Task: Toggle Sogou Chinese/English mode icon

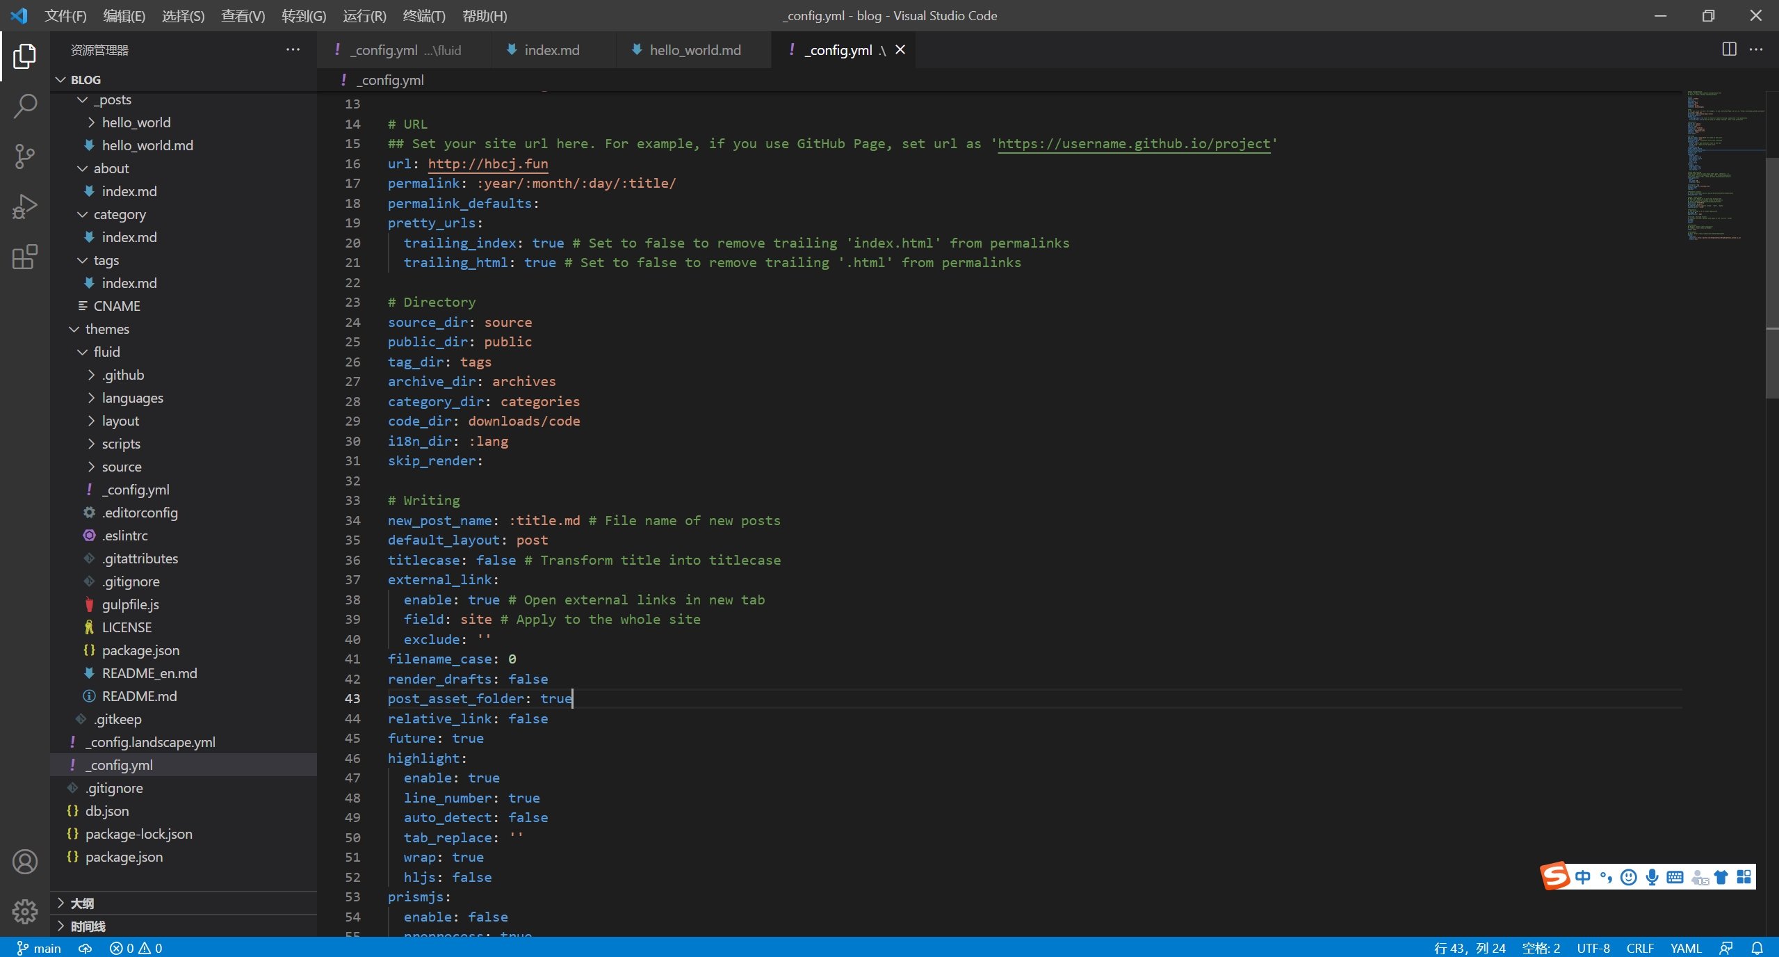Action: tap(1583, 877)
